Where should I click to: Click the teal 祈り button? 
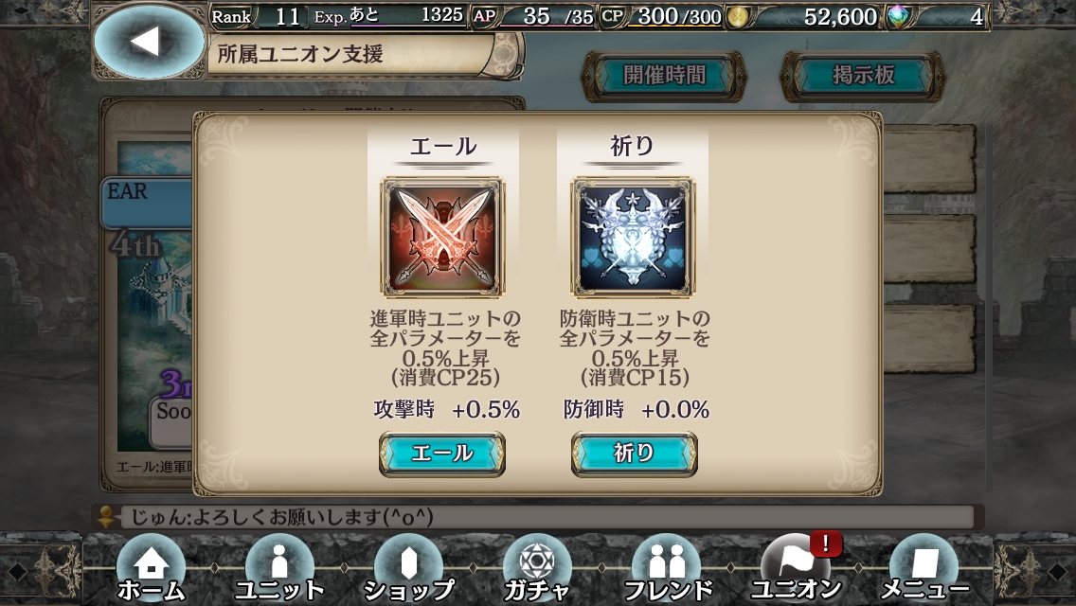pyautogui.click(x=634, y=454)
